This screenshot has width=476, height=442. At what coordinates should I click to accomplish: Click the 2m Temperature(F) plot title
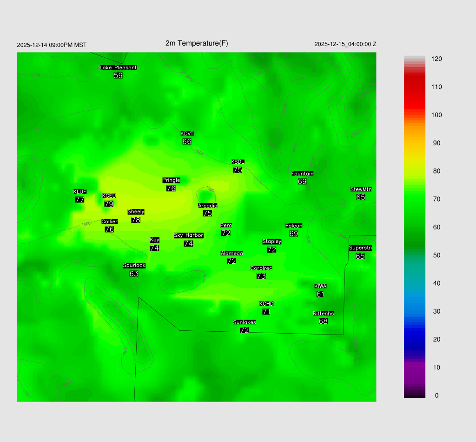tap(197, 43)
